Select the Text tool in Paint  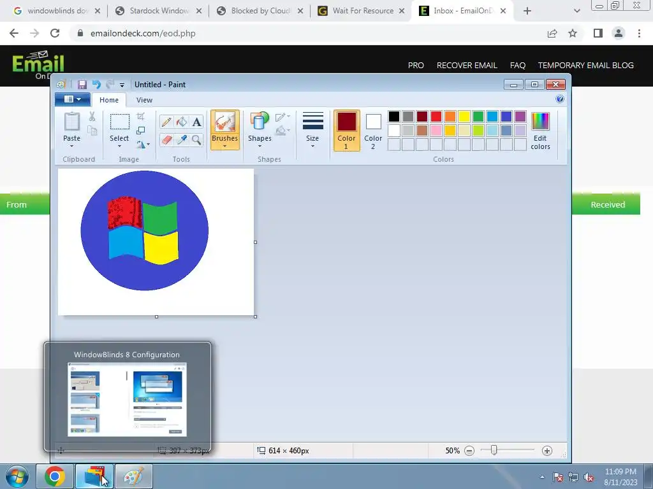click(196, 122)
